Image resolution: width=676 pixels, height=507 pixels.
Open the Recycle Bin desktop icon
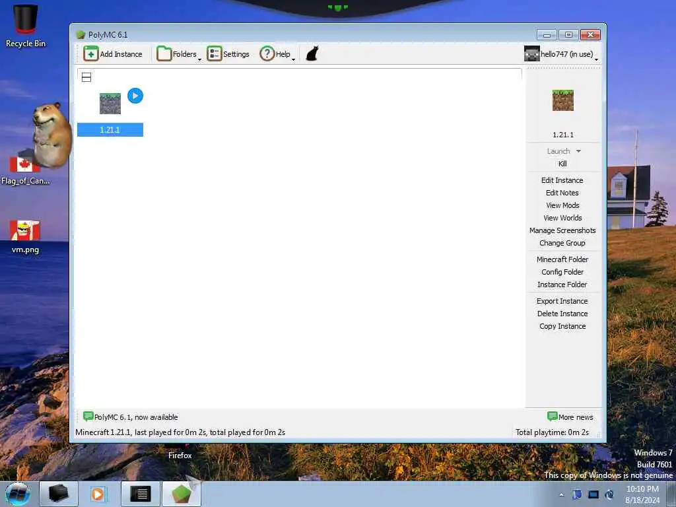pos(26,26)
